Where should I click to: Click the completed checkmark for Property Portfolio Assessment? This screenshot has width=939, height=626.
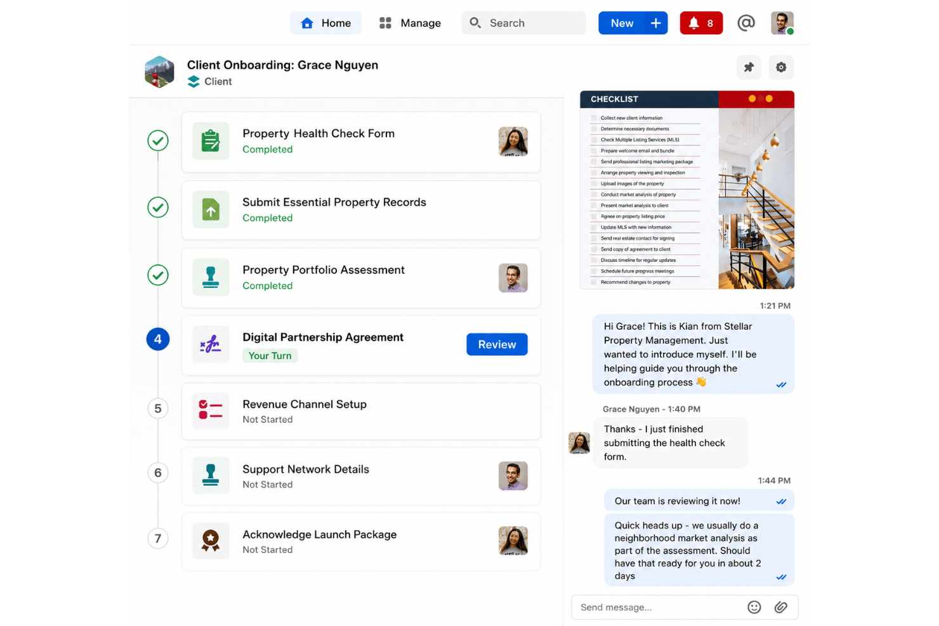(158, 275)
